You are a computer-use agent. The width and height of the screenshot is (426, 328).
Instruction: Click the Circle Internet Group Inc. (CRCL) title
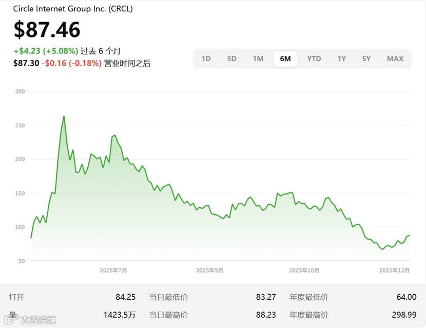(73, 9)
